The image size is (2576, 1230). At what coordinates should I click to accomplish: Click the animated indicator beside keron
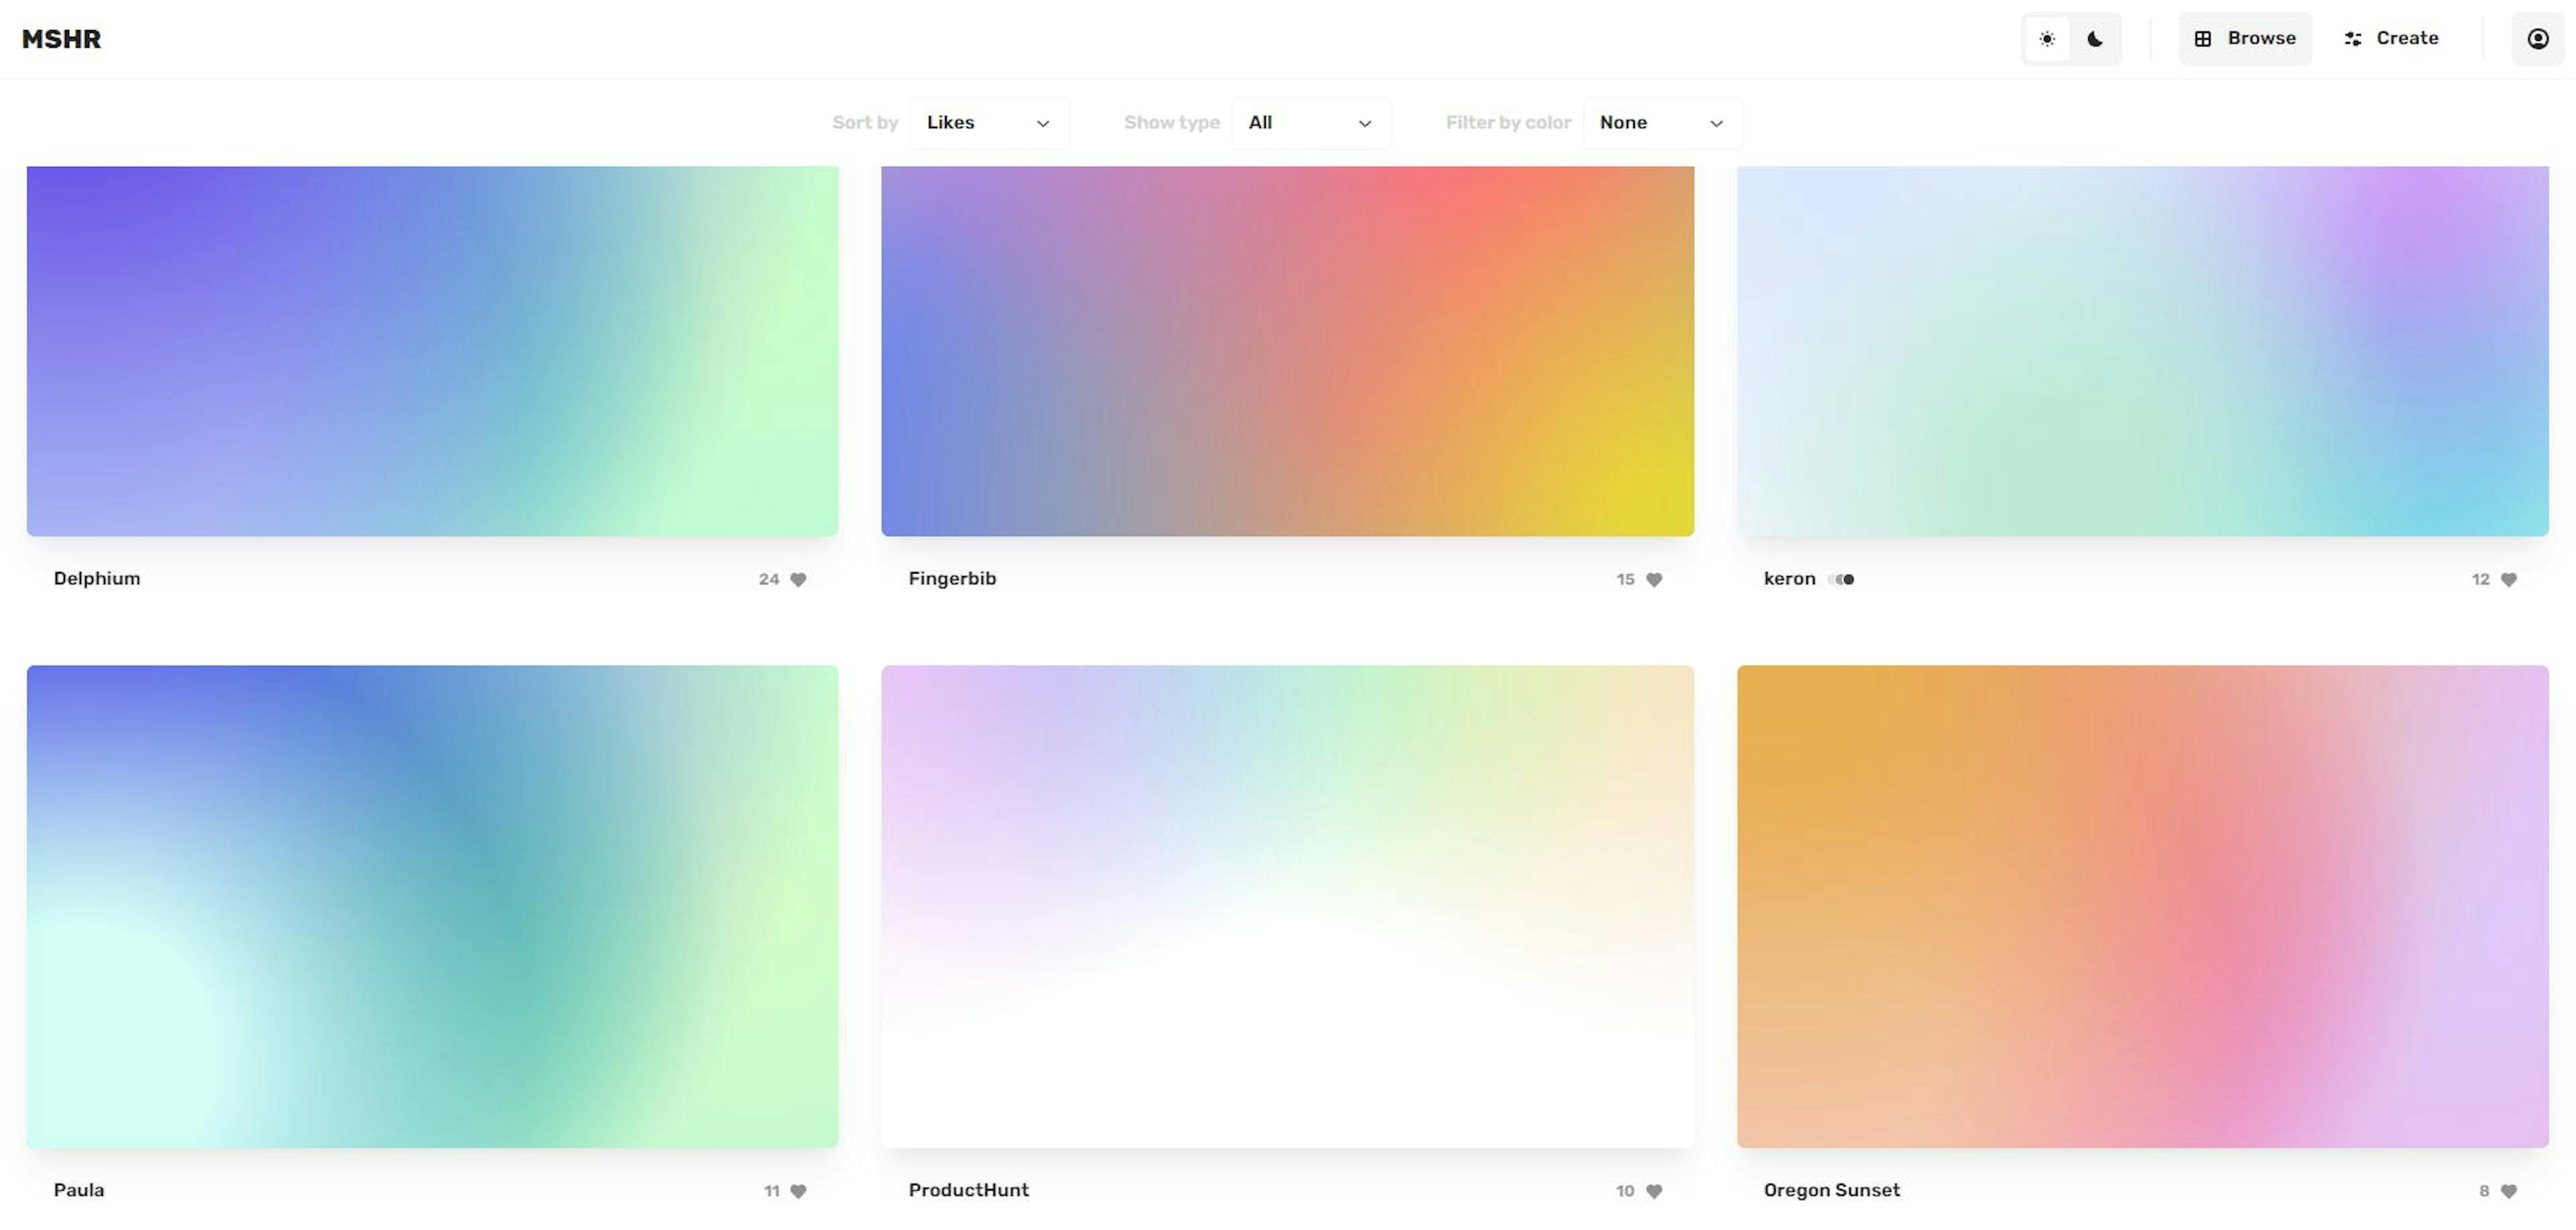(1842, 579)
